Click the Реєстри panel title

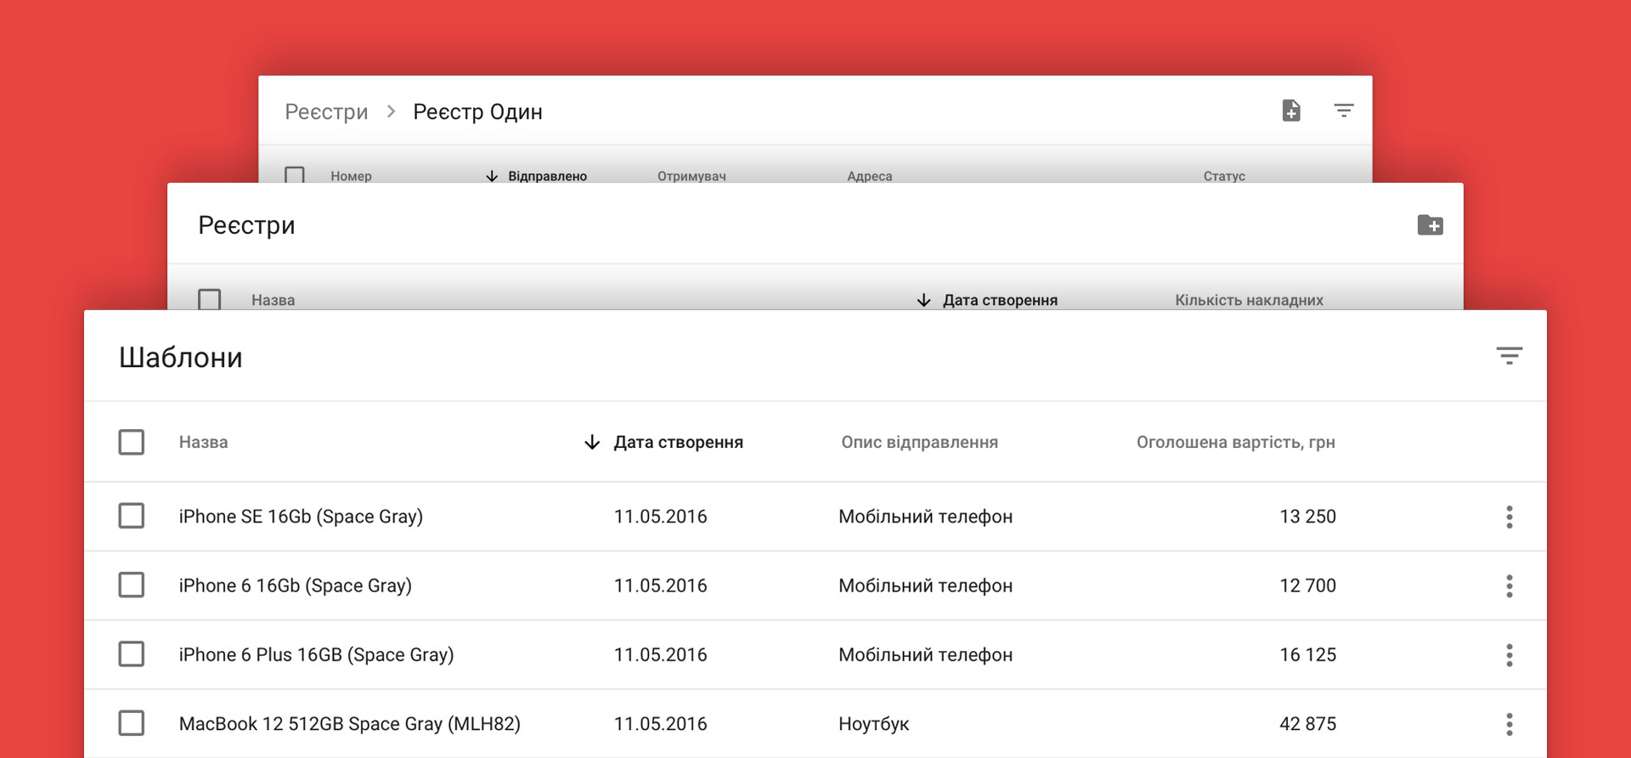click(246, 225)
